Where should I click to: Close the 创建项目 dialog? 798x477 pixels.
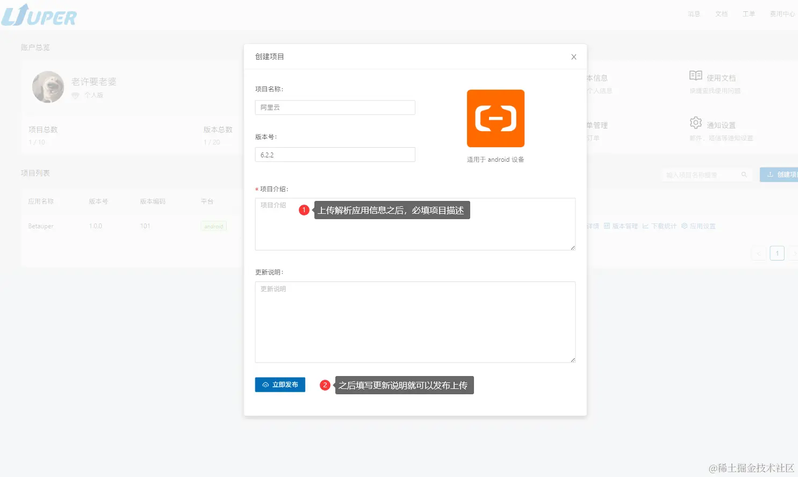coord(573,57)
